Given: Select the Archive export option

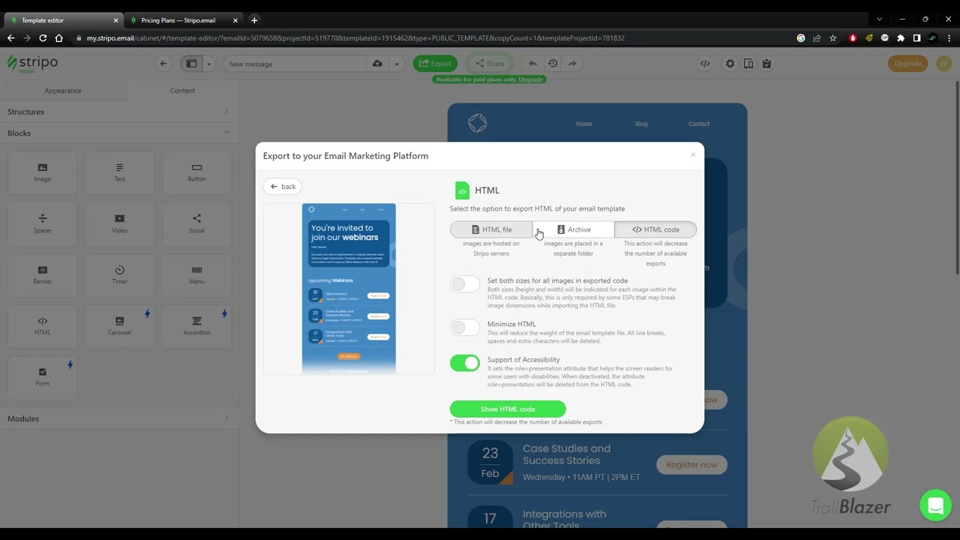Looking at the screenshot, I should pos(573,229).
